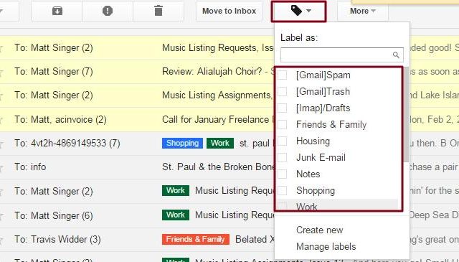
Task: Open email 'Call for January Freelance'
Action: tap(215, 120)
